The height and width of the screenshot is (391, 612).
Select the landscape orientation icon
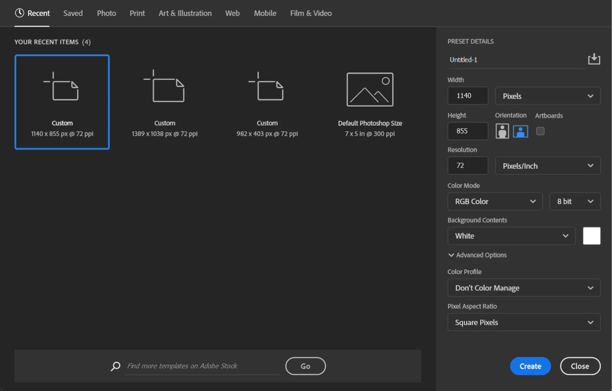tap(520, 131)
